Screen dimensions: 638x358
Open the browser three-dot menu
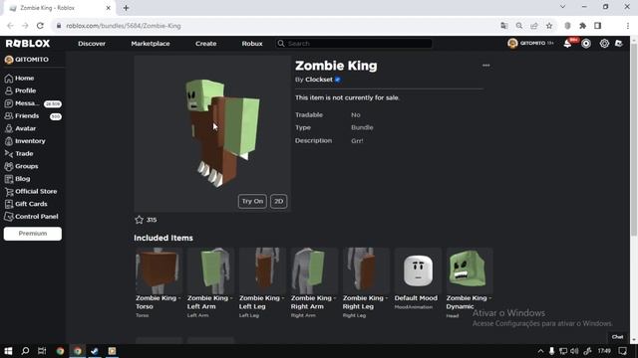coord(628,26)
